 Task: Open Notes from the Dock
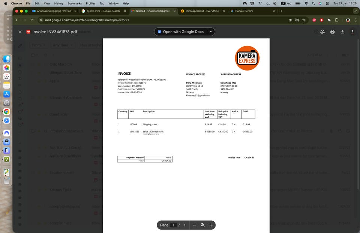tap(7, 85)
